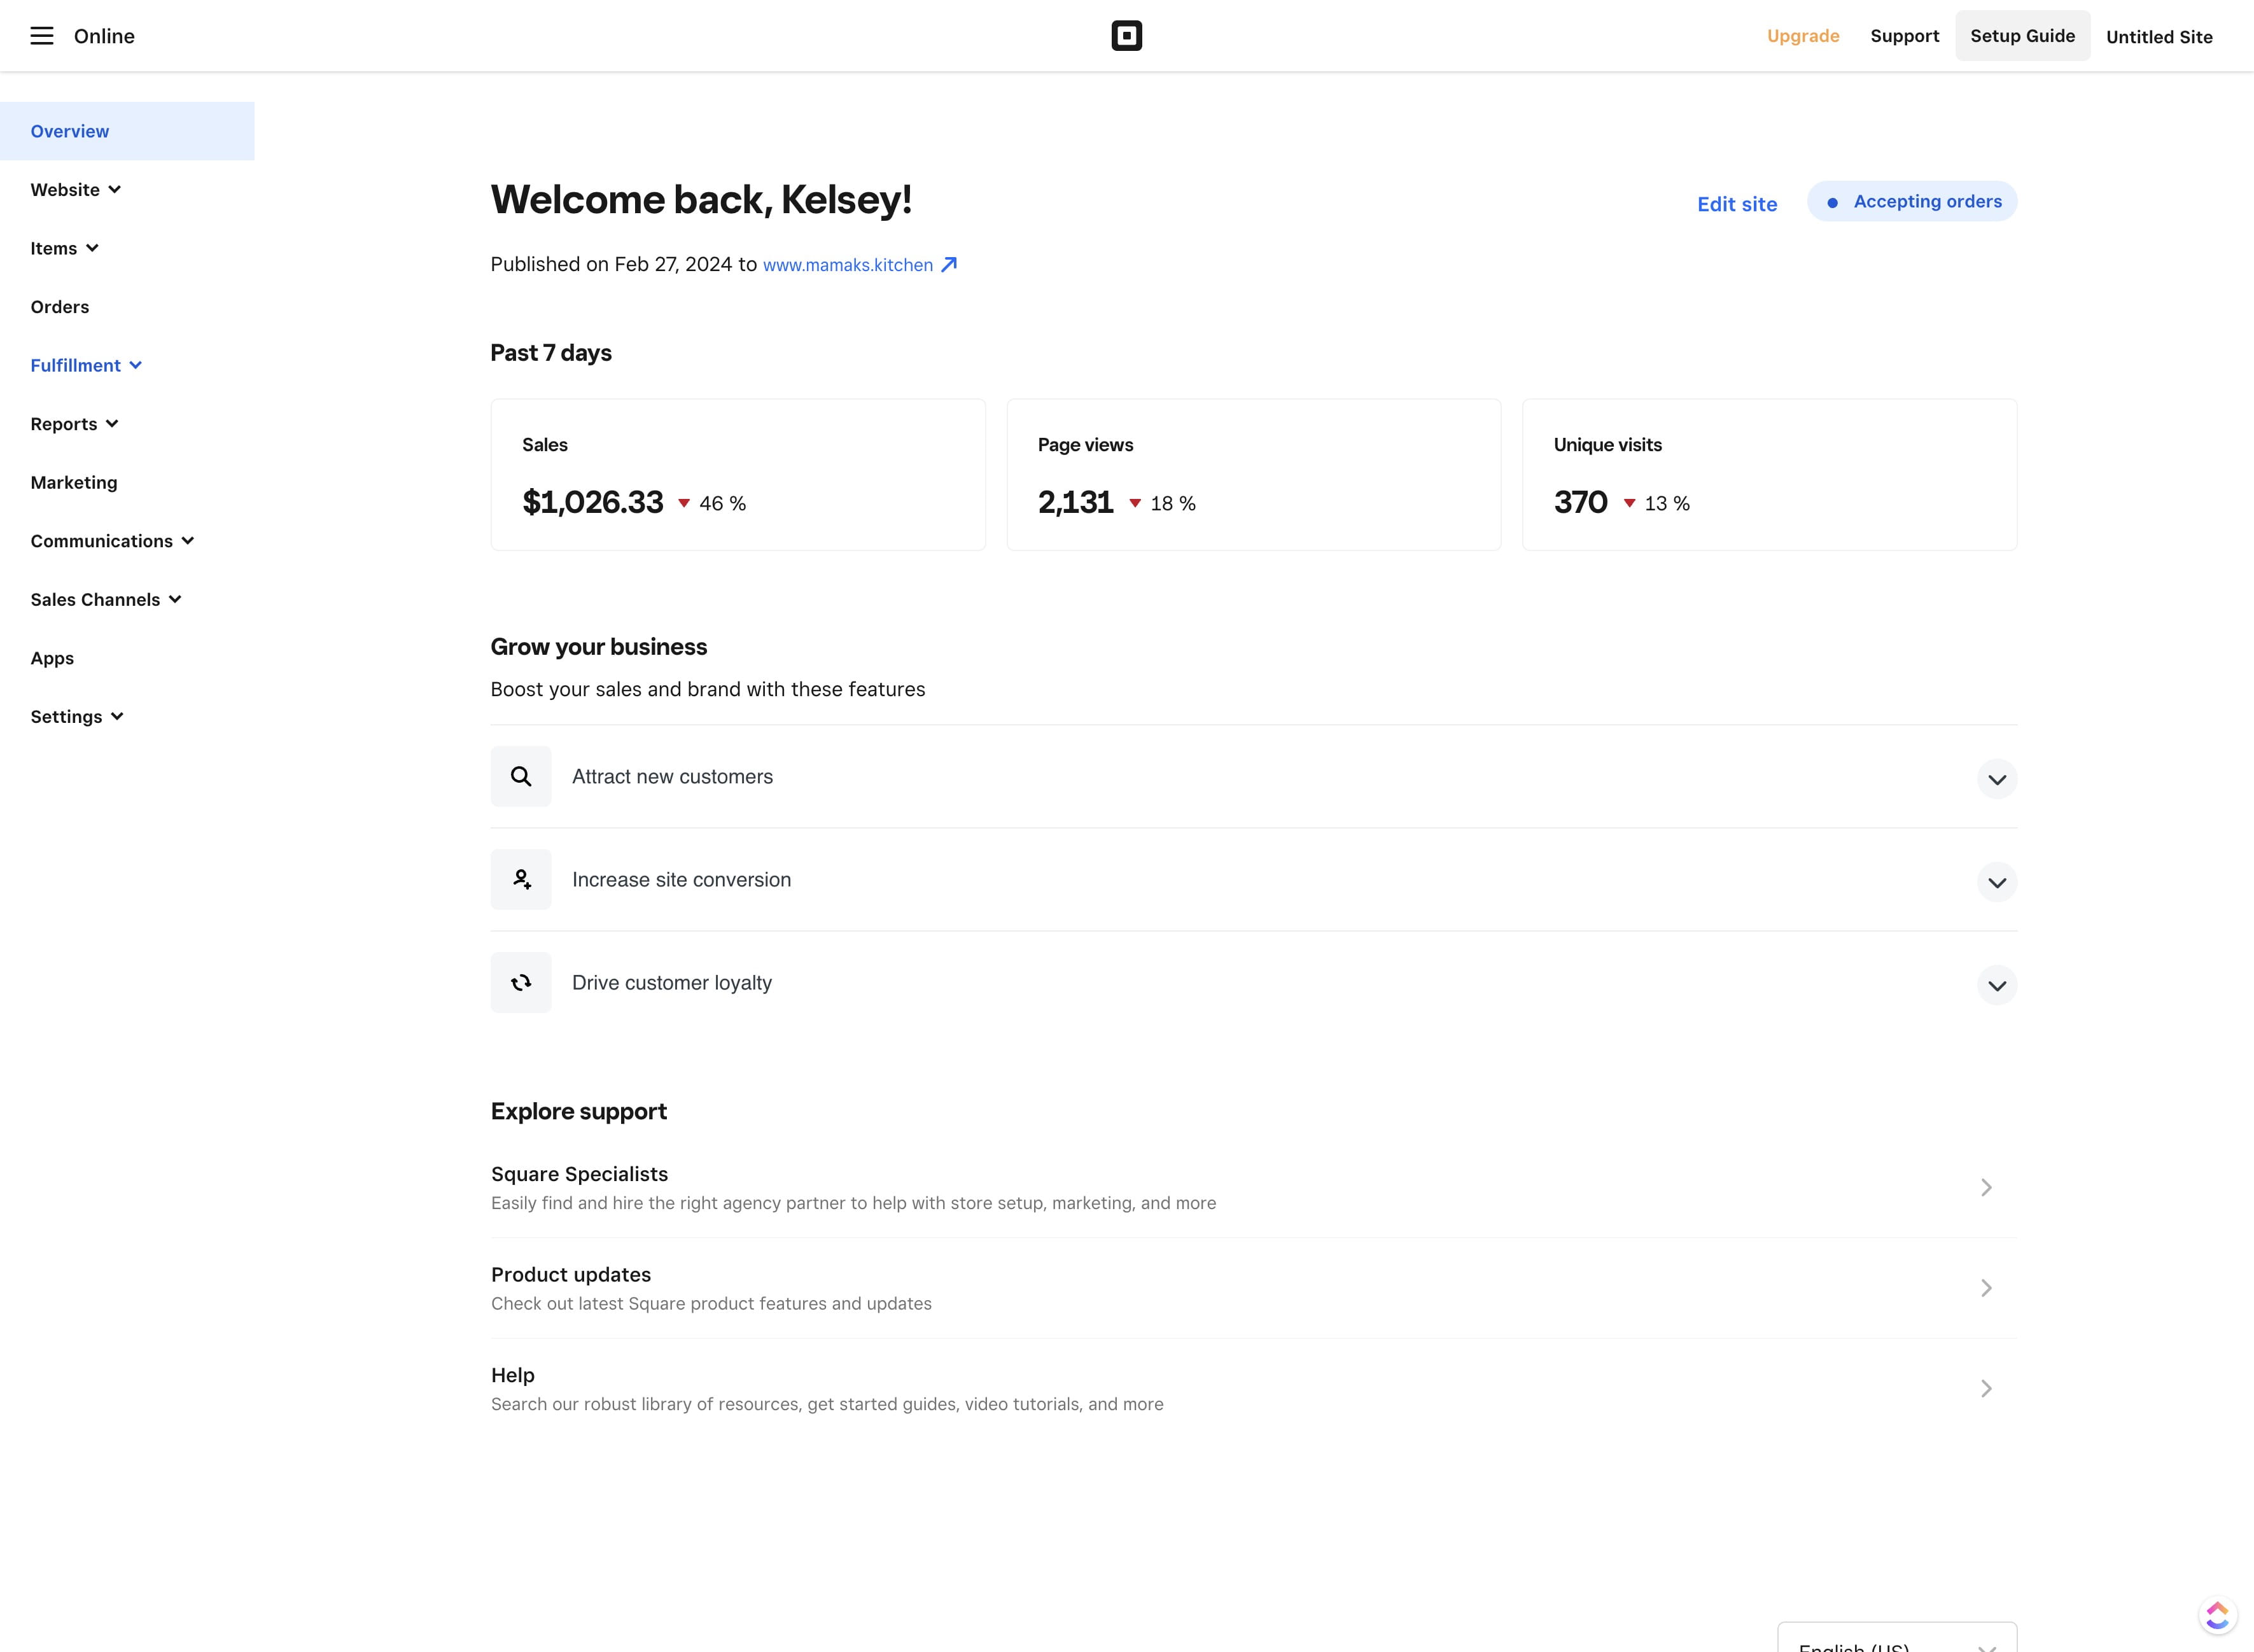Toggle the Accepting orders status pill

(1911, 202)
